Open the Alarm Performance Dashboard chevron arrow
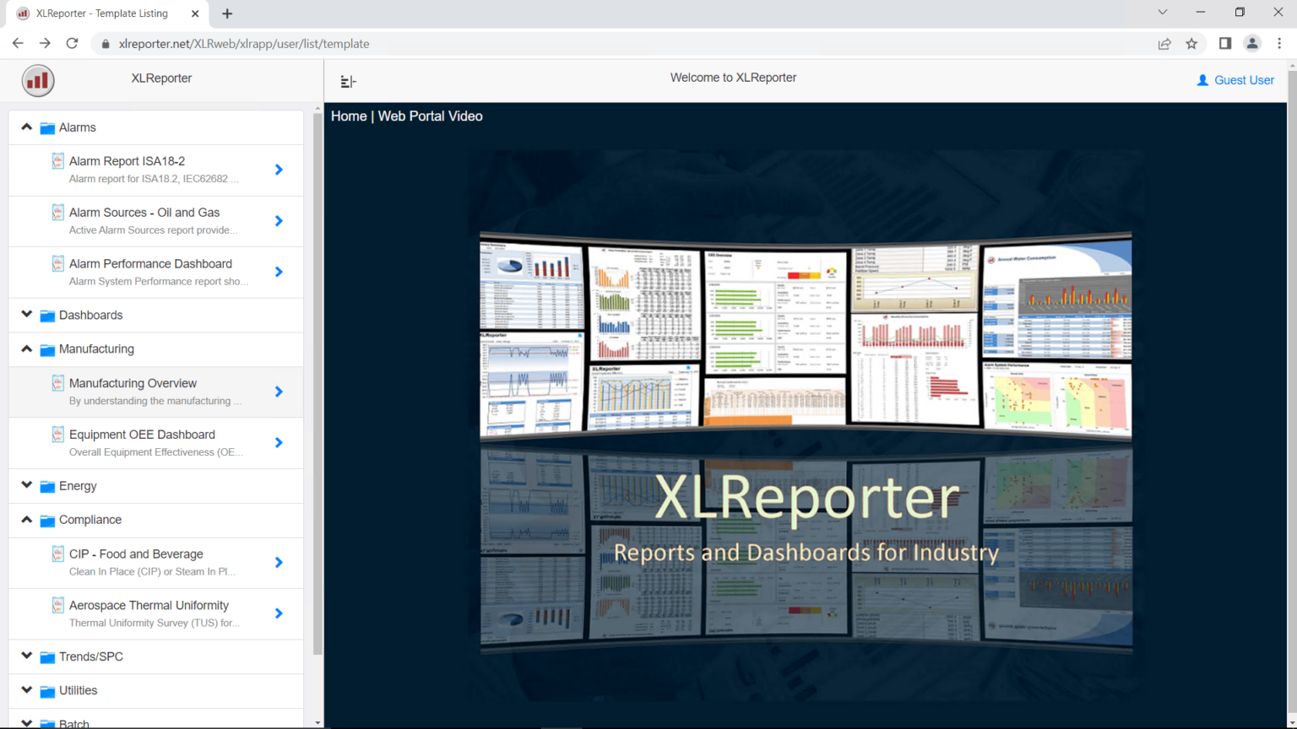Viewport: 1297px width, 729px height. click(279, 272)
